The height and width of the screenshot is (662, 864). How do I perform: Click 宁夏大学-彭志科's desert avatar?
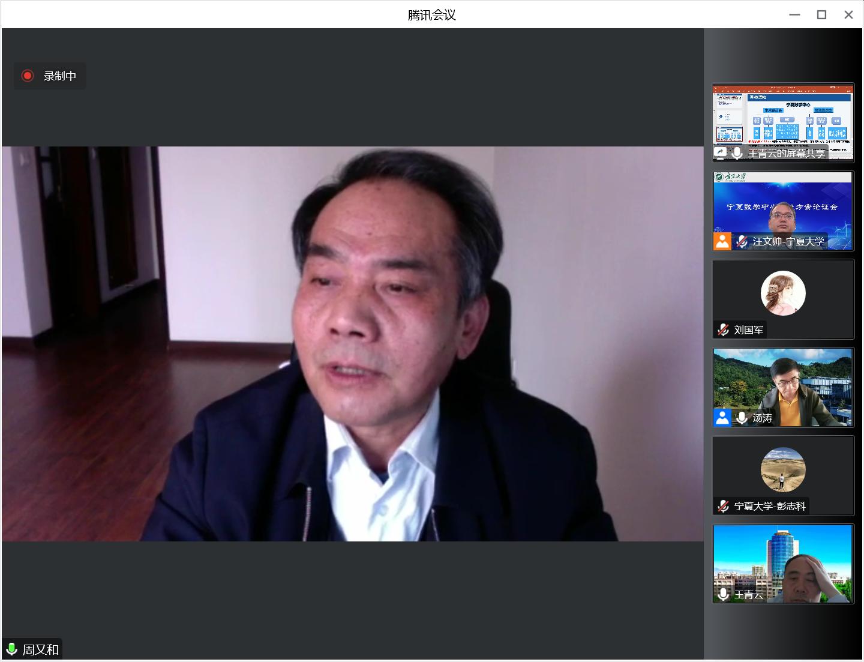coord(783,469)
